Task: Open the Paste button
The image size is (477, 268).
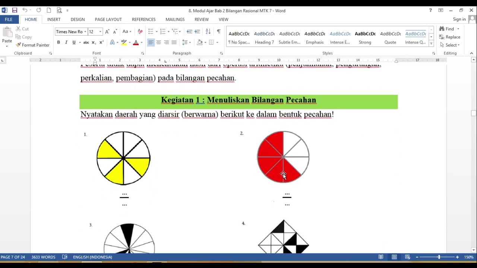Action: 7,37
